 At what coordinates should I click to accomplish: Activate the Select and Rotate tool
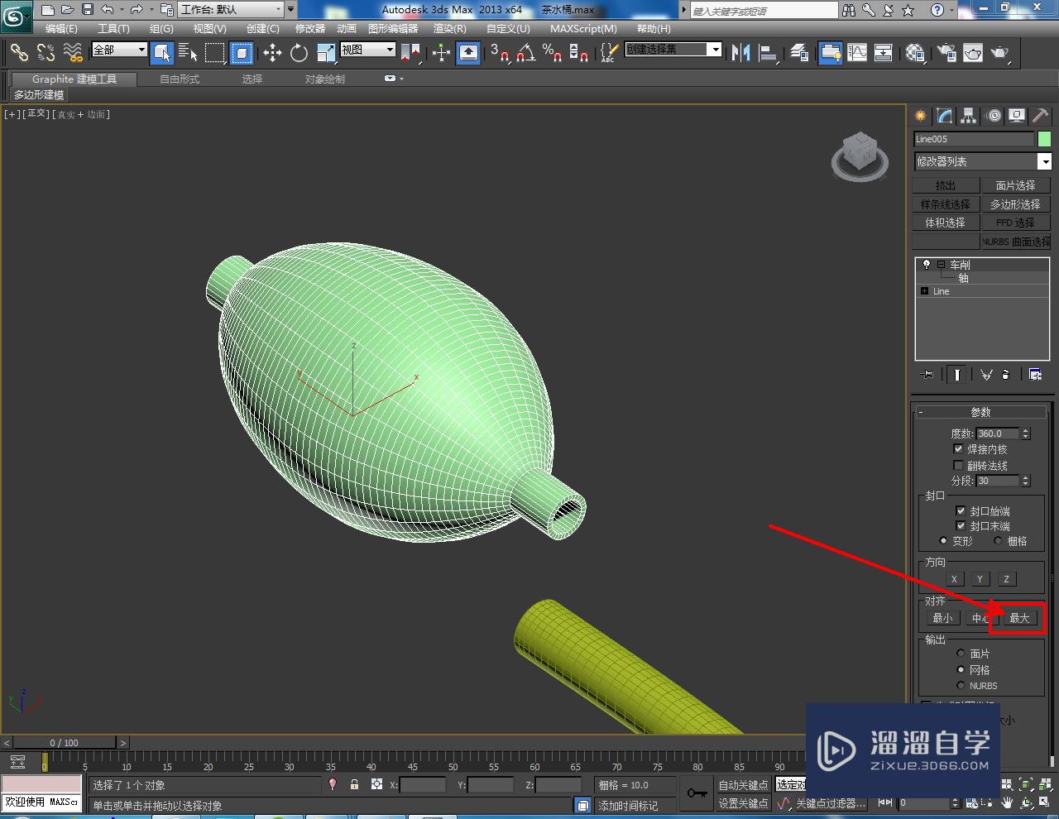click(299, 53)
